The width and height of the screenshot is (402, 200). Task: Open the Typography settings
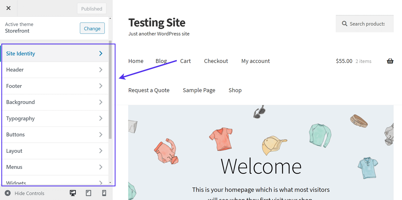point(54,118)
